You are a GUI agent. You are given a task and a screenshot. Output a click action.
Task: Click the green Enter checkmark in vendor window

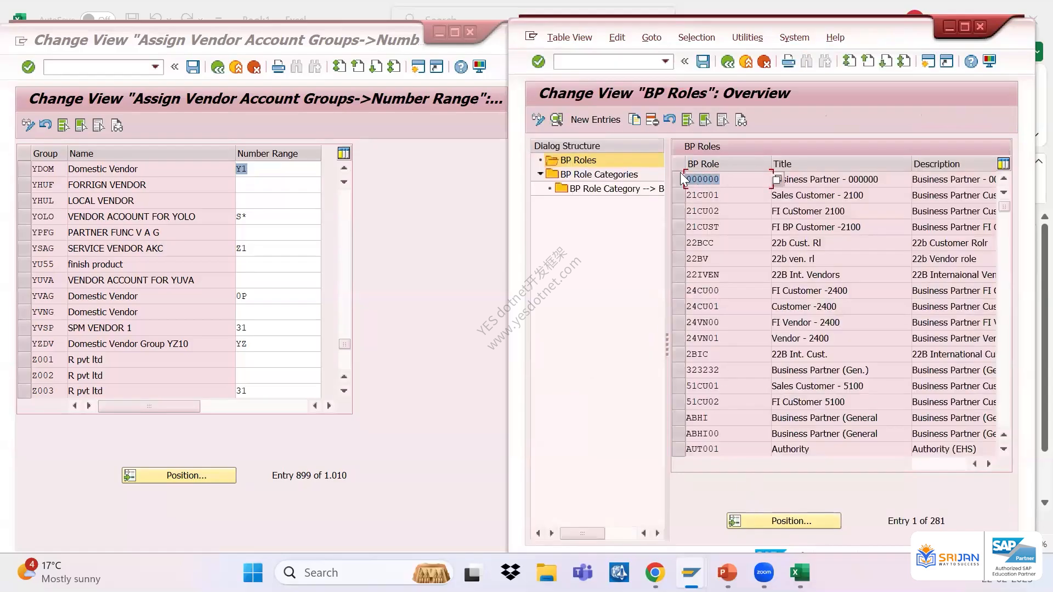pos(29,67)
